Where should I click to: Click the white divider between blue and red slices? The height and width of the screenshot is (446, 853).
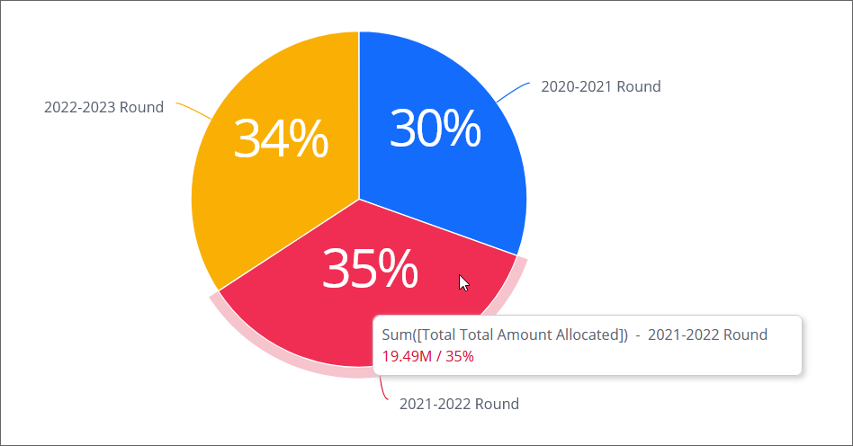[x=441, y=227]
